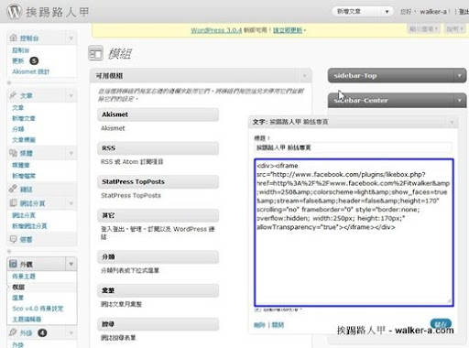The image size is (469, 348).
Task: Click the walker-a user profile link
Action: pos(433,12)
